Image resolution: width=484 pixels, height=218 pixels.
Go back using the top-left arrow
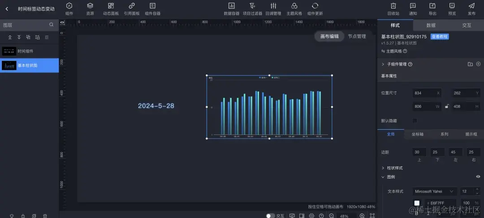pyautogui.click(x=7, y=9)
